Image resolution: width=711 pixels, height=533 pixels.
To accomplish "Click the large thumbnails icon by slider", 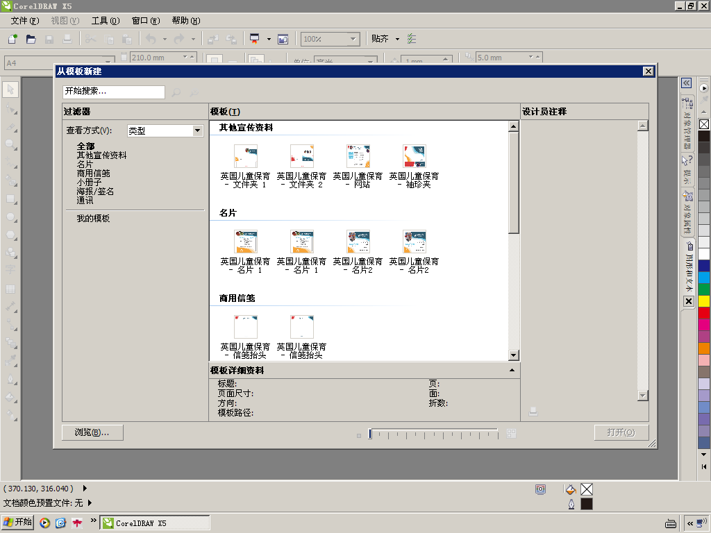I will pyautogui.click(x=511, y=434).
